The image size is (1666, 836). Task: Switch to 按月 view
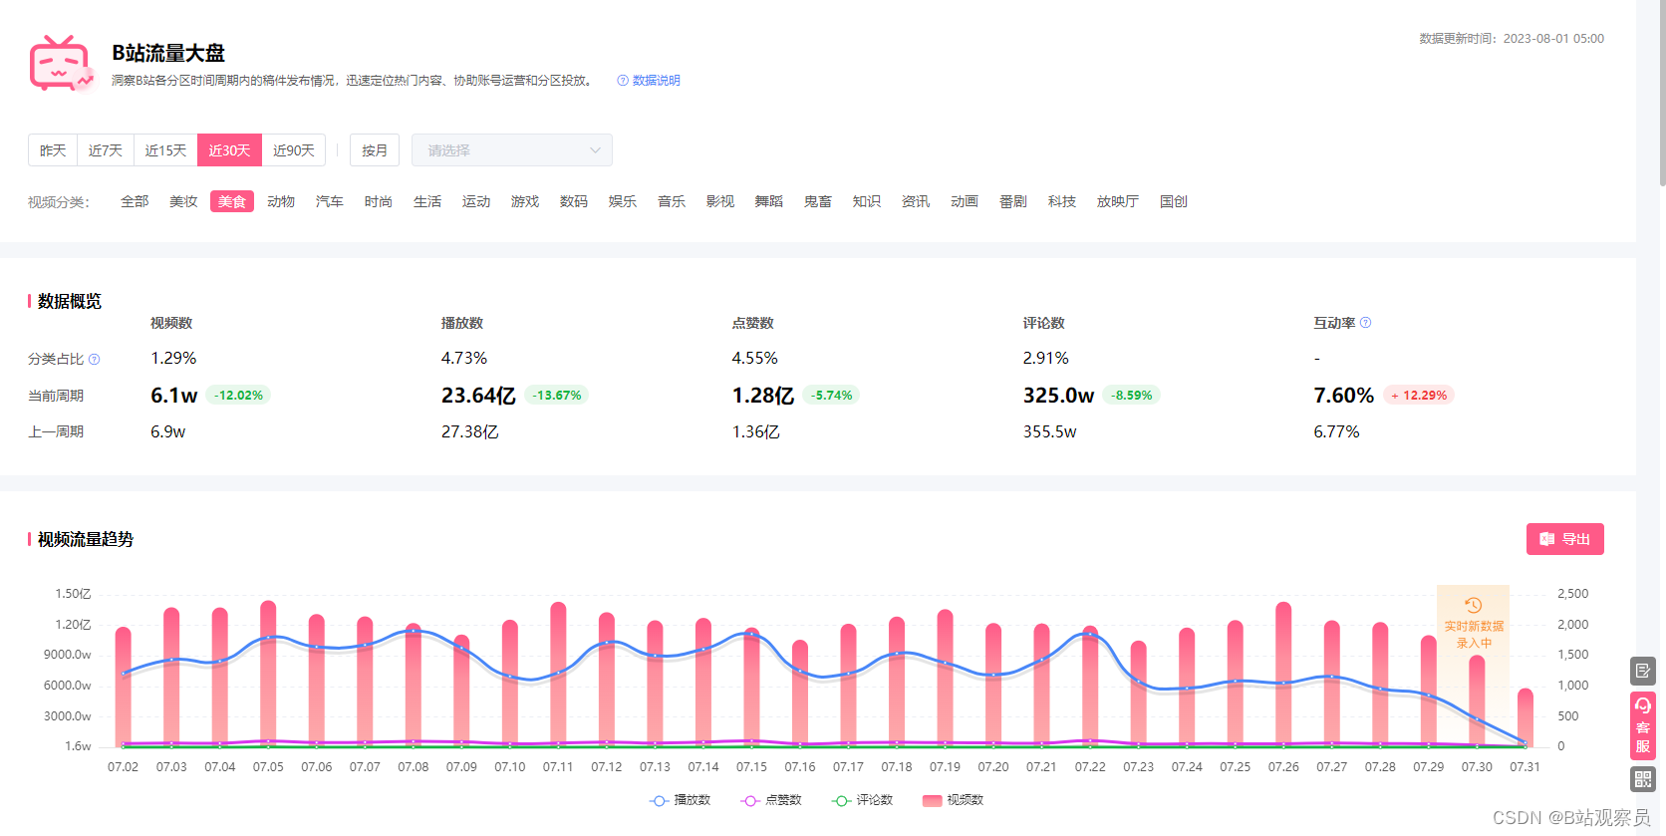click(x=375, y=150)
